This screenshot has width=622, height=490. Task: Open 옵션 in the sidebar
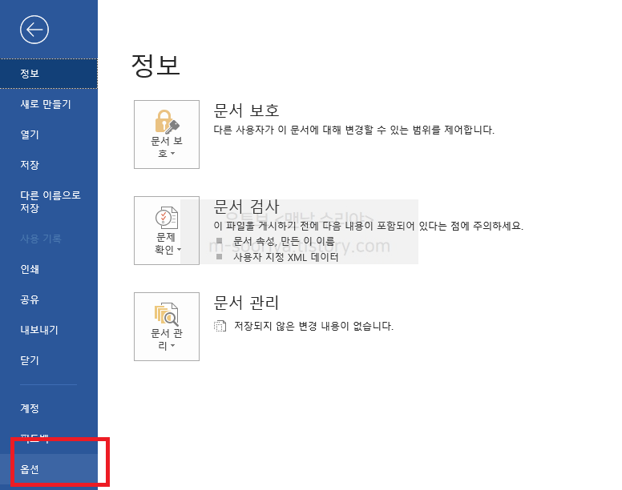tap(49, 469)
